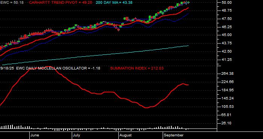263x139 pixels.
Task: Click the 9/18/25 date text
Action: pyautogui.click(x=7, y=68)
